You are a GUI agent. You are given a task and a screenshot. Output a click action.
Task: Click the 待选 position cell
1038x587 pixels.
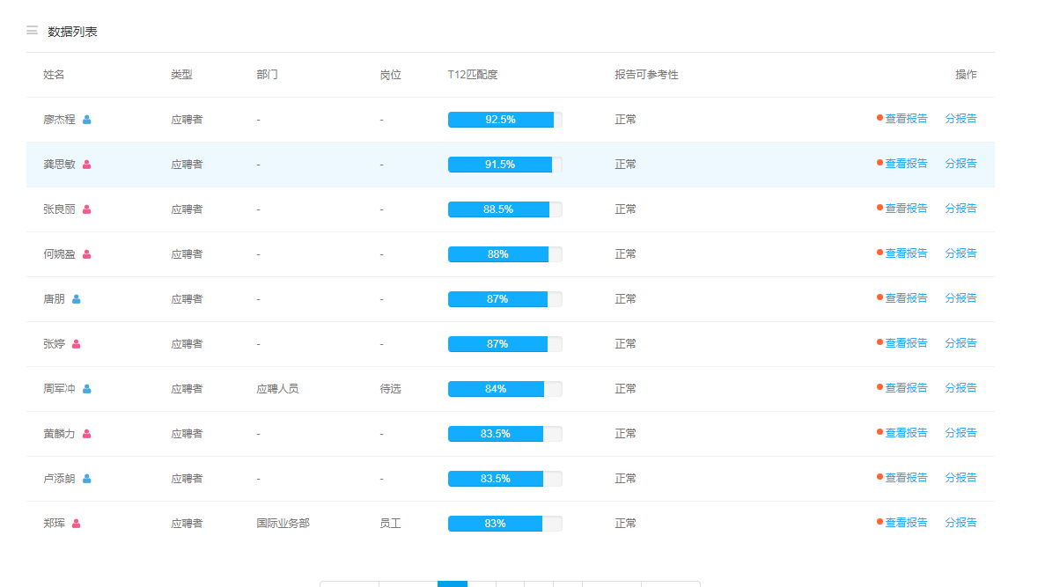(391, 389)
